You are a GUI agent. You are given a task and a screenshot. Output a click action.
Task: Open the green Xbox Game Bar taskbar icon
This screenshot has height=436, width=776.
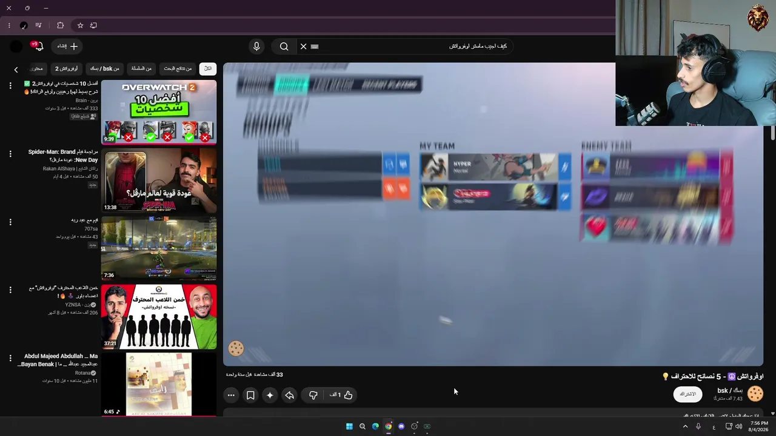pos(427,426)
